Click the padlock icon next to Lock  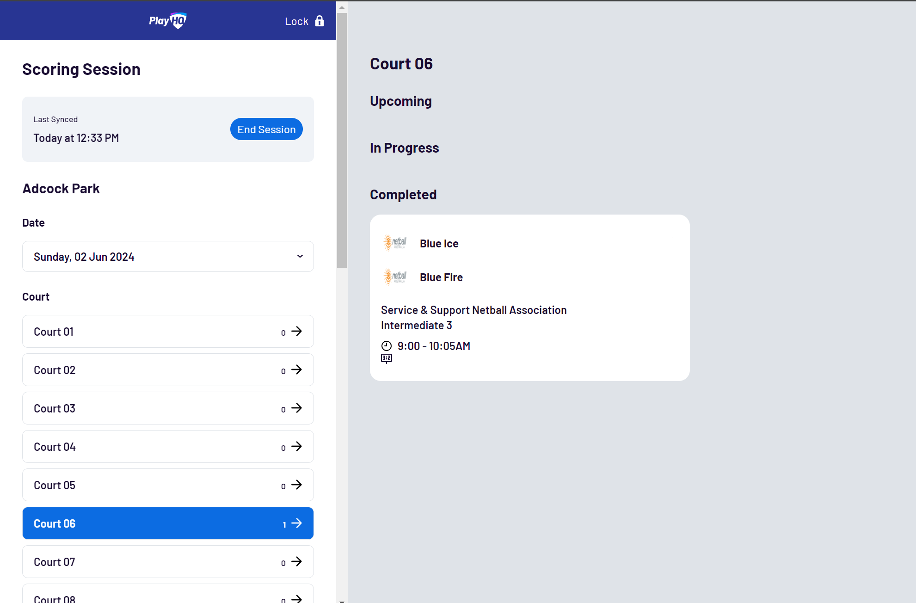click(x=320, y=21)
